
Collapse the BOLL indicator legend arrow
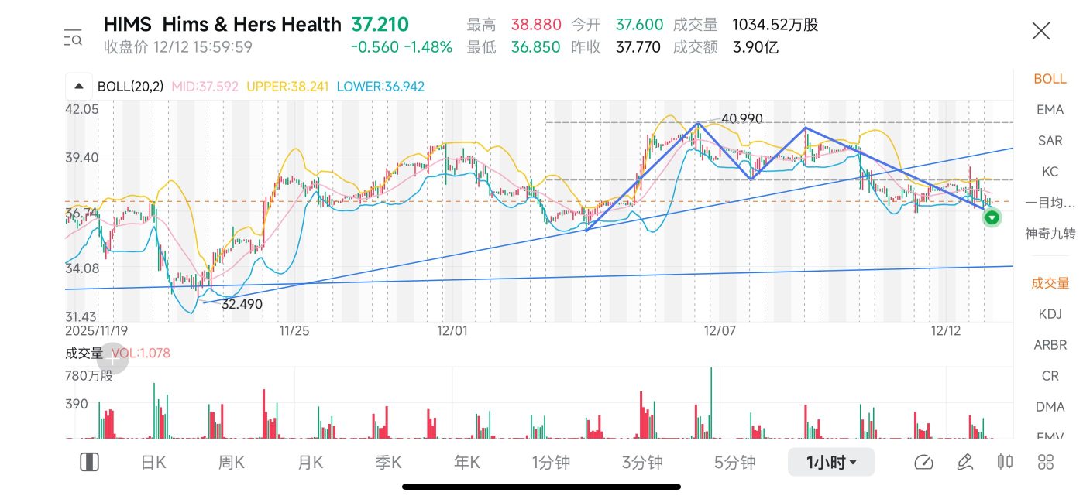point(79,86)
